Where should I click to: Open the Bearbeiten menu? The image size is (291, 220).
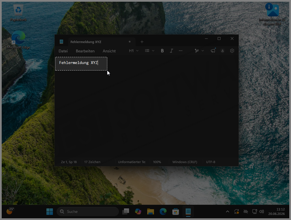85,51
